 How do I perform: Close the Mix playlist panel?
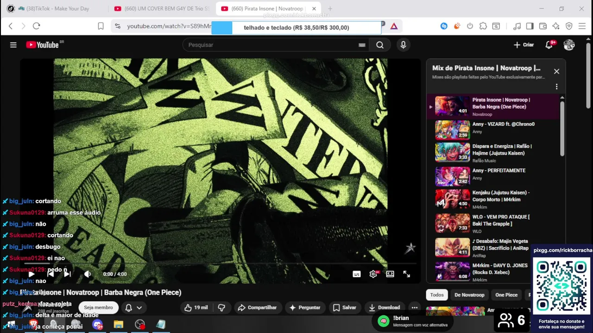[x=556, y=72]
